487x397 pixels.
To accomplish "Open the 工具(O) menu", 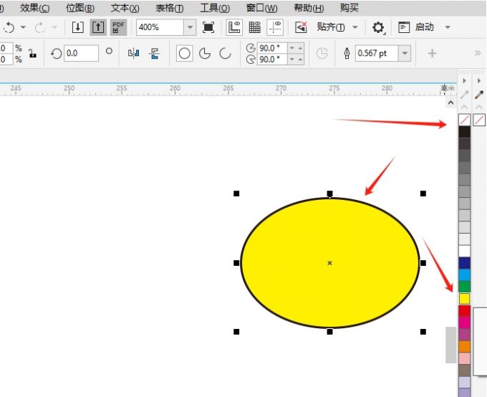I will [x=215, y=8].
